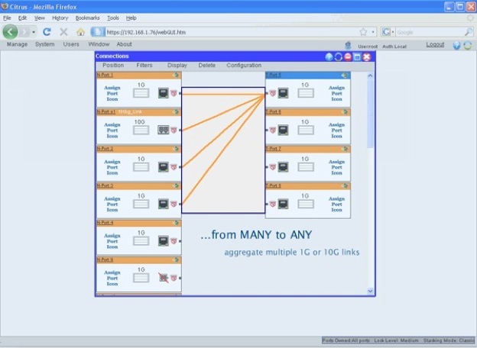This screenshot has width=477, height=348.
Task: Click Assign Port Icon for N-Port 1
Action: [112, 93]
